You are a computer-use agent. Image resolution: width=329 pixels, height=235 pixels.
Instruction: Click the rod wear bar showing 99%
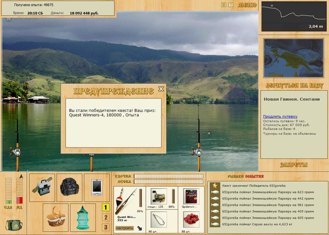click(x=140, y=198)
